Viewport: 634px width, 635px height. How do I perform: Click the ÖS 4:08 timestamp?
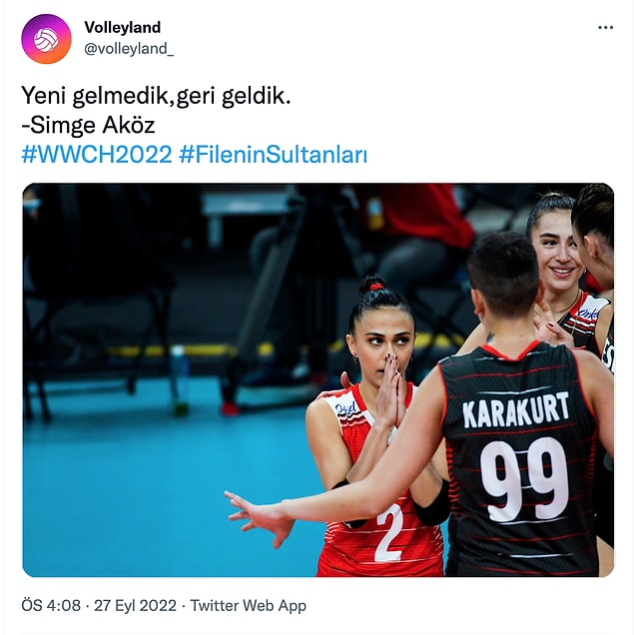pyautogui.click(x=51, y=605)
